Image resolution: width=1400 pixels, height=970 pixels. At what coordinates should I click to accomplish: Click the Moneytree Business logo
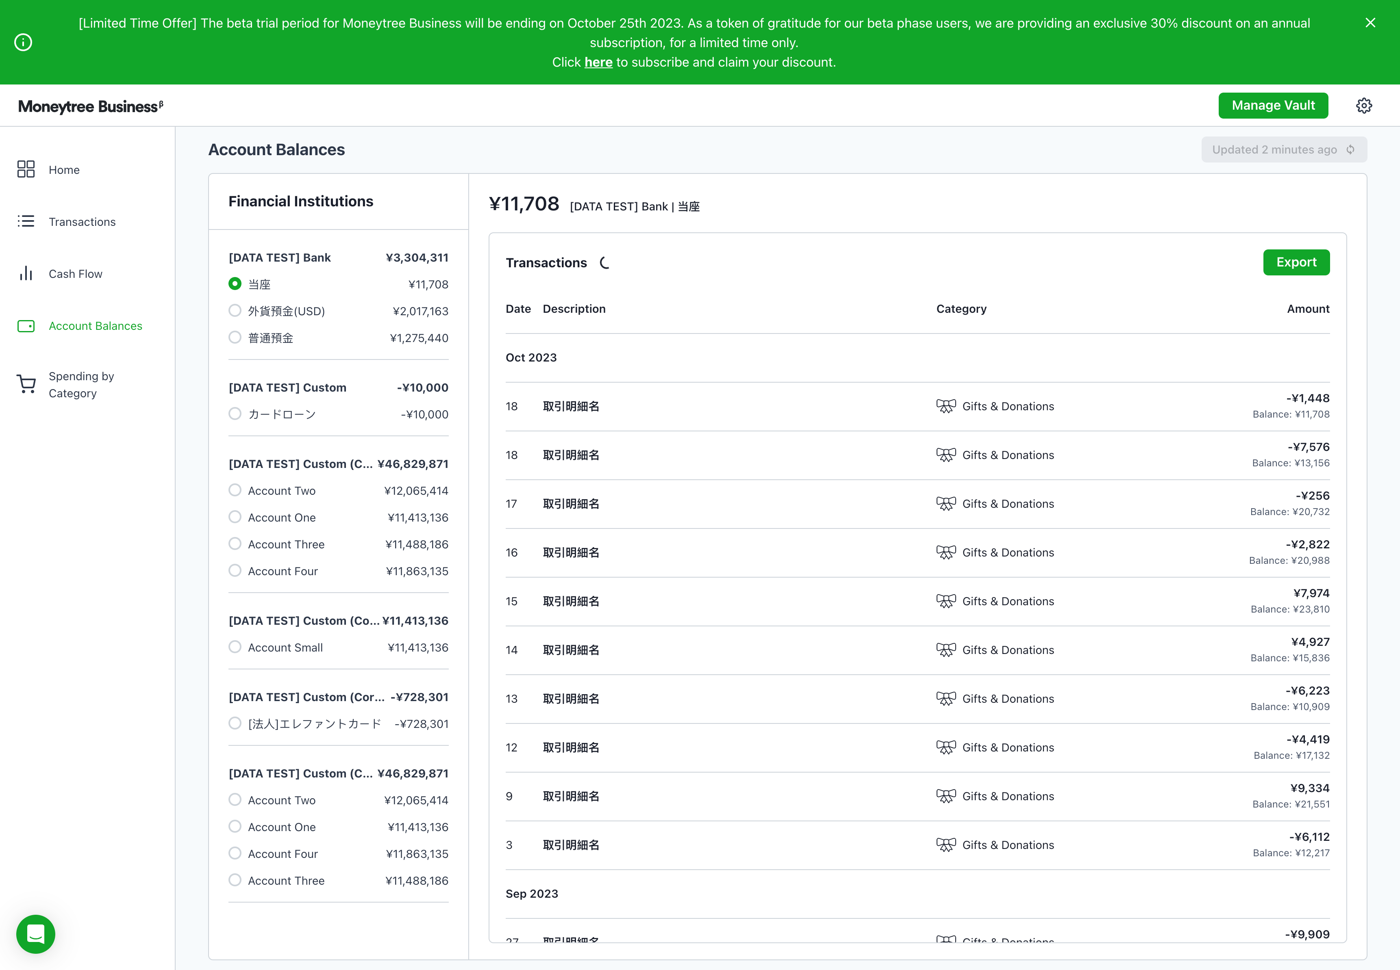[x=91, y=106]
